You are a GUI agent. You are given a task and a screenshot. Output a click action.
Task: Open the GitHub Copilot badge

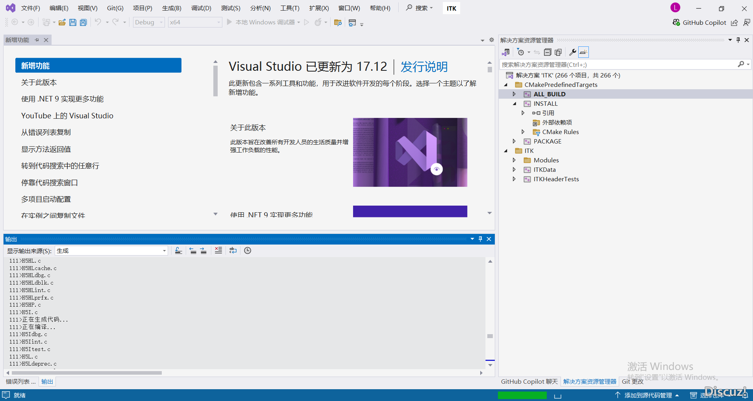tap(699, 22)
